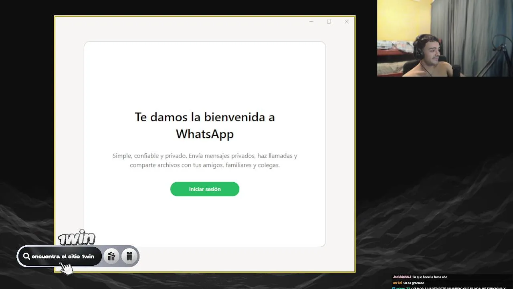This screenshot has width=513, height=289.
Task: Click the gift icon in 1win overlay
Action: (111, 256)
